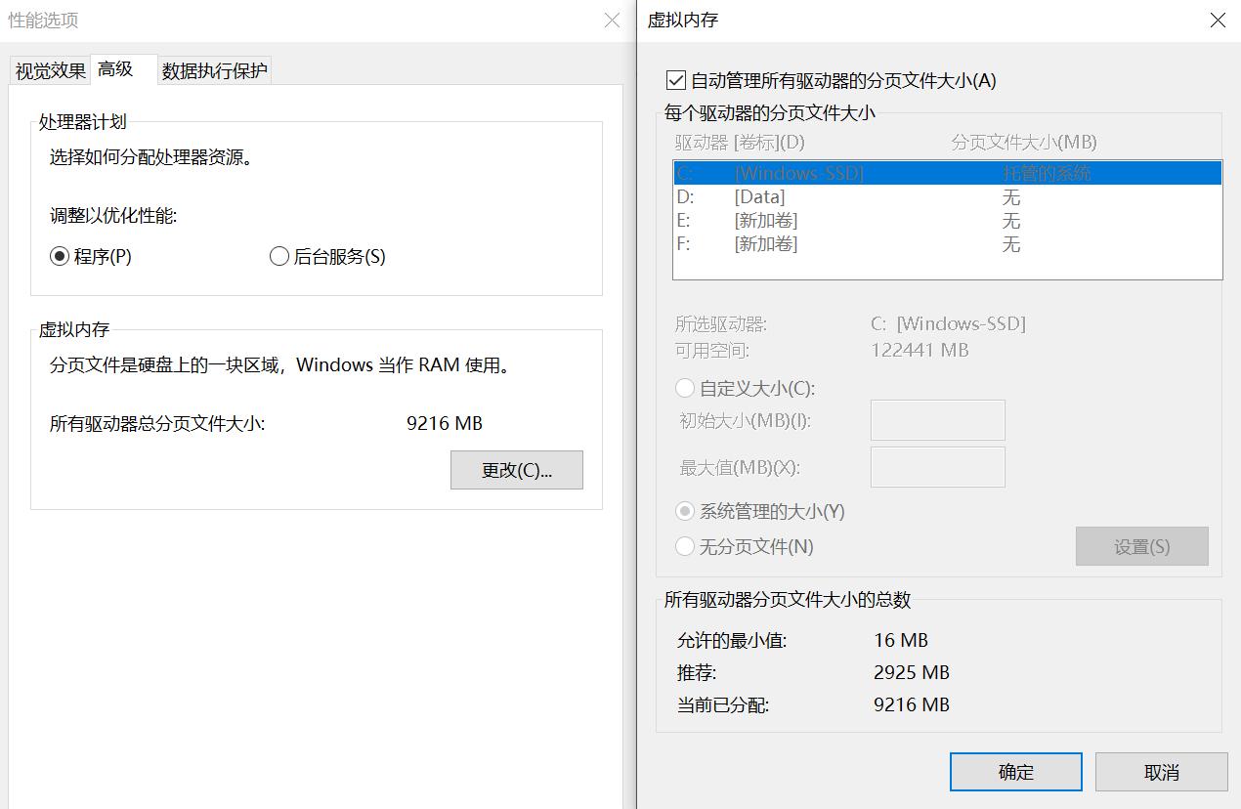1241x809 pixels.
Task: Click the 最大值(MB) input field
Action: pos(936,466)
